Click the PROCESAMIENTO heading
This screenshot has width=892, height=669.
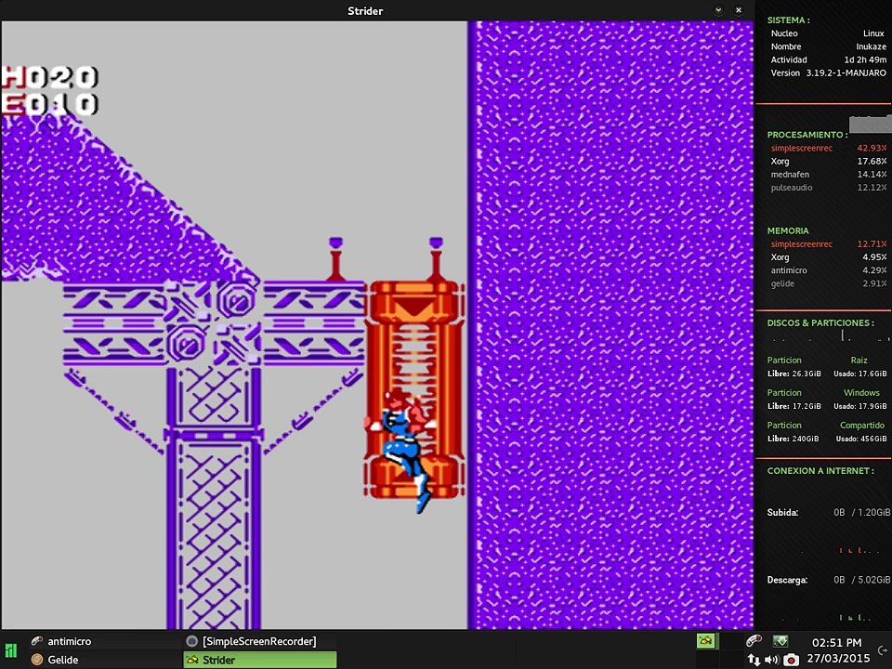coord(807,135)
